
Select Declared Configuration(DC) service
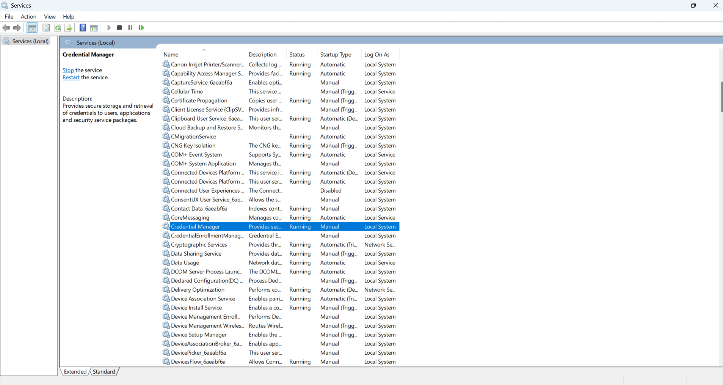281,281
